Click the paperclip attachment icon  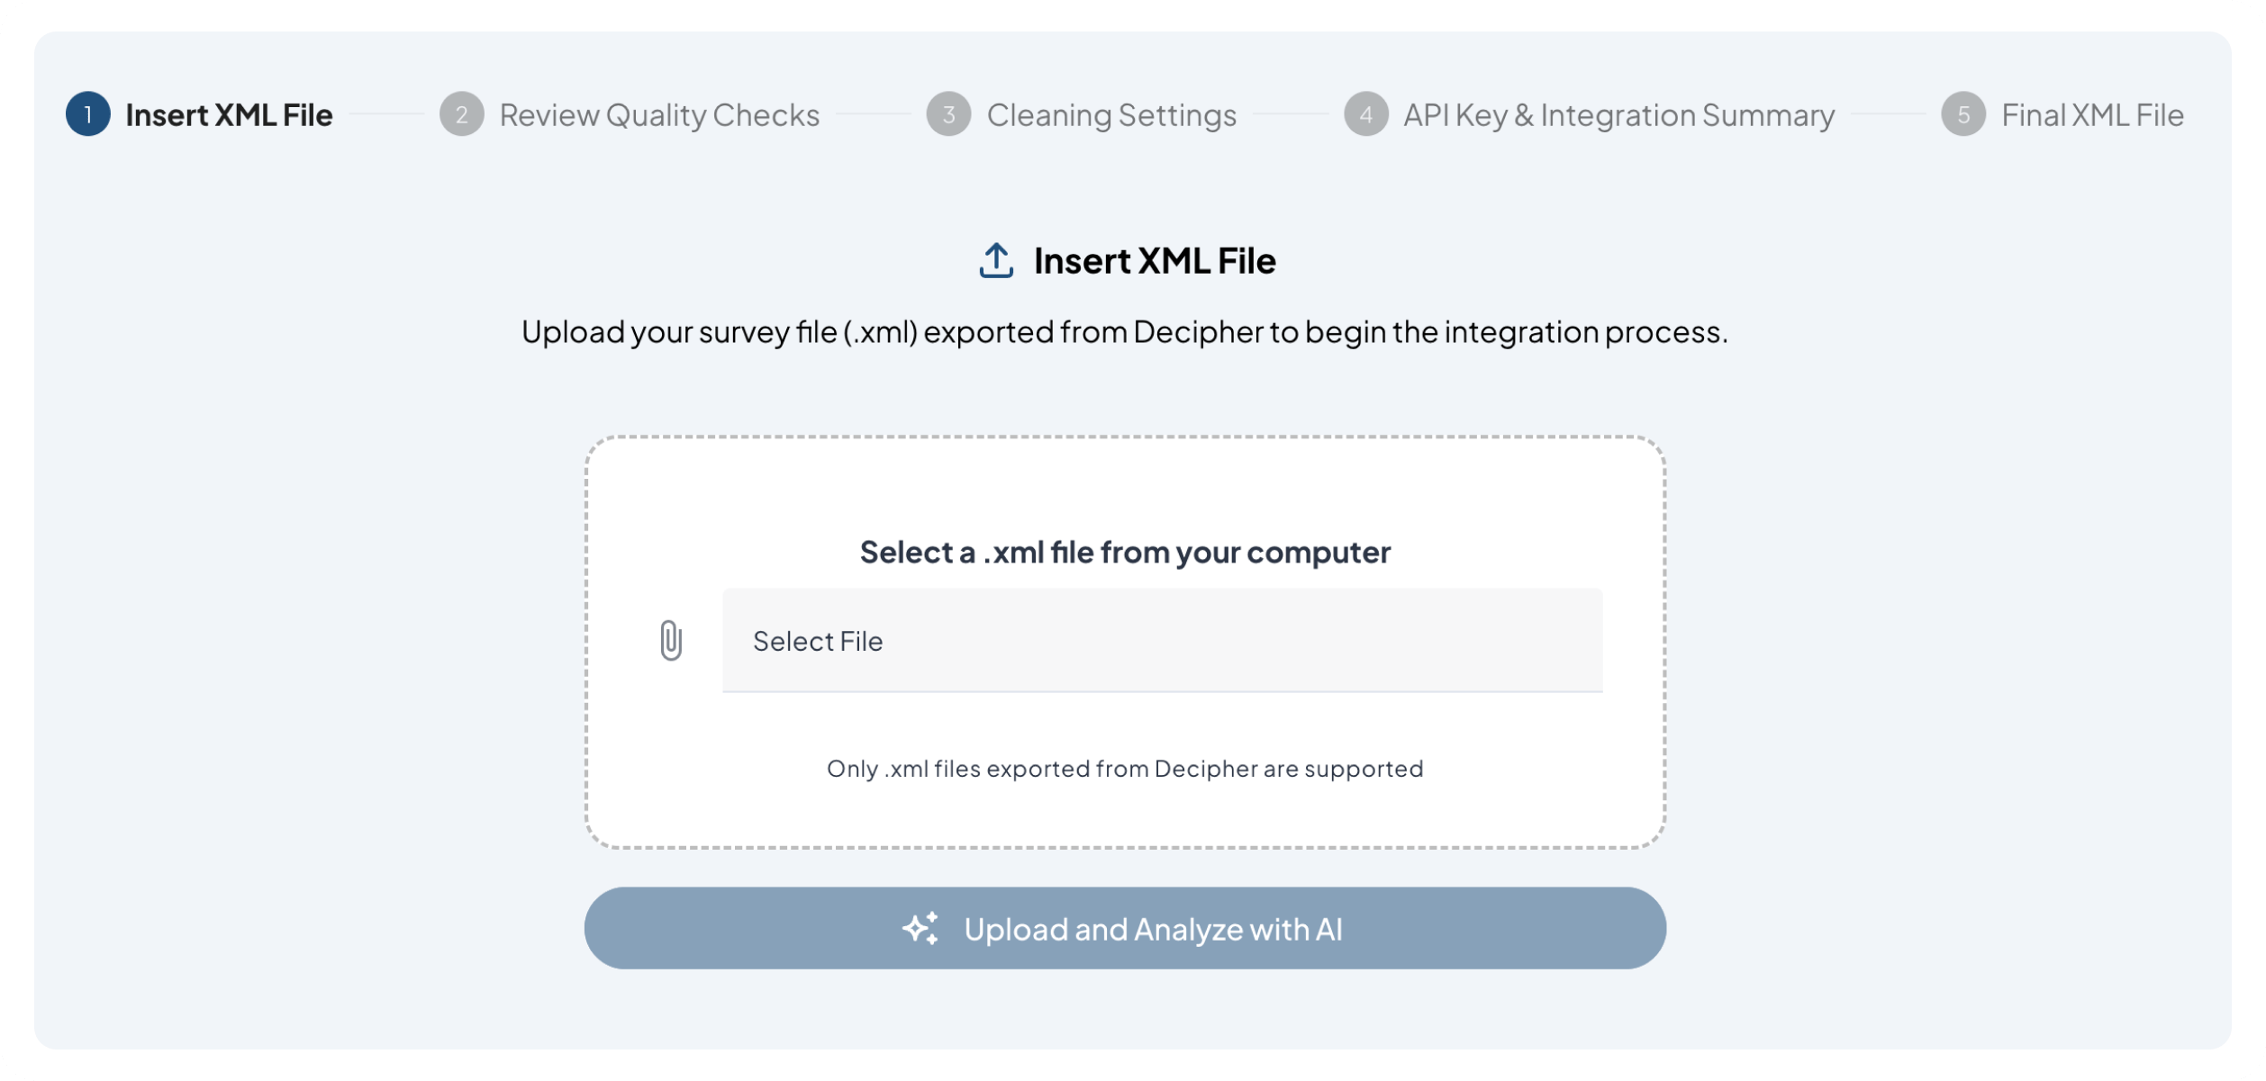click(671, 641)
